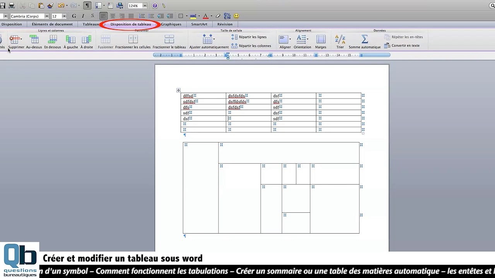Expand the Borders dropdown arrow

(186, 16)
